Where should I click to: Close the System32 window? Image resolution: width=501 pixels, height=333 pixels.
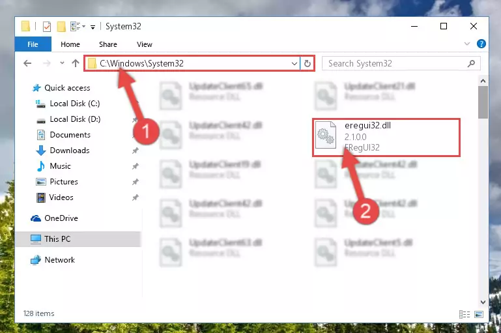coord(474,26)
